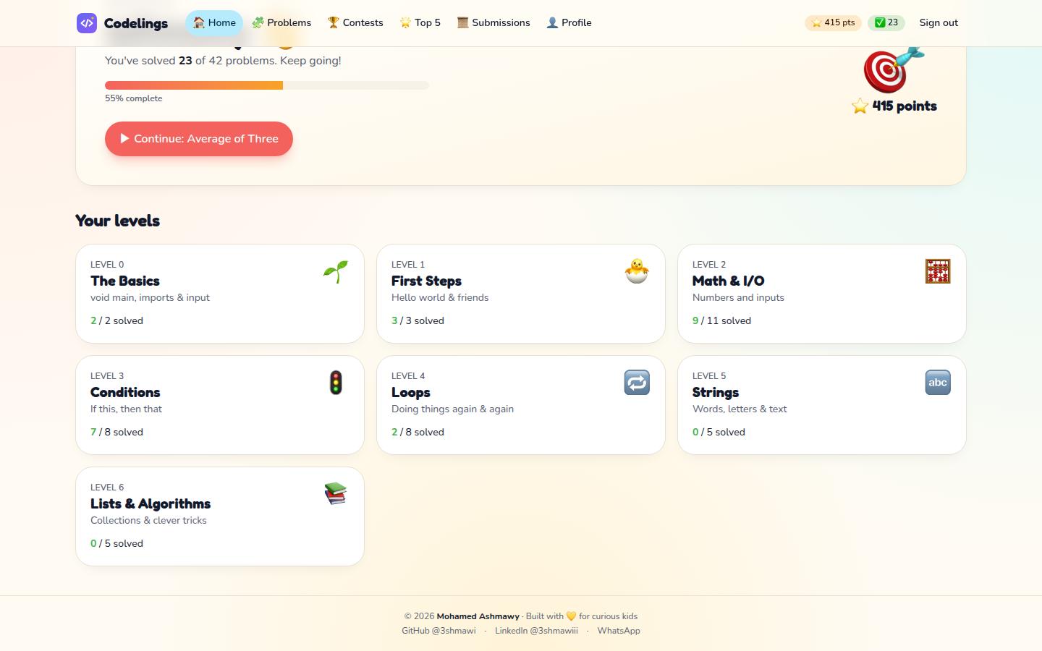Click the books icon on Lists & Algorithms
The width and height of the screenshot is (1042, 651).
(336, 494)
